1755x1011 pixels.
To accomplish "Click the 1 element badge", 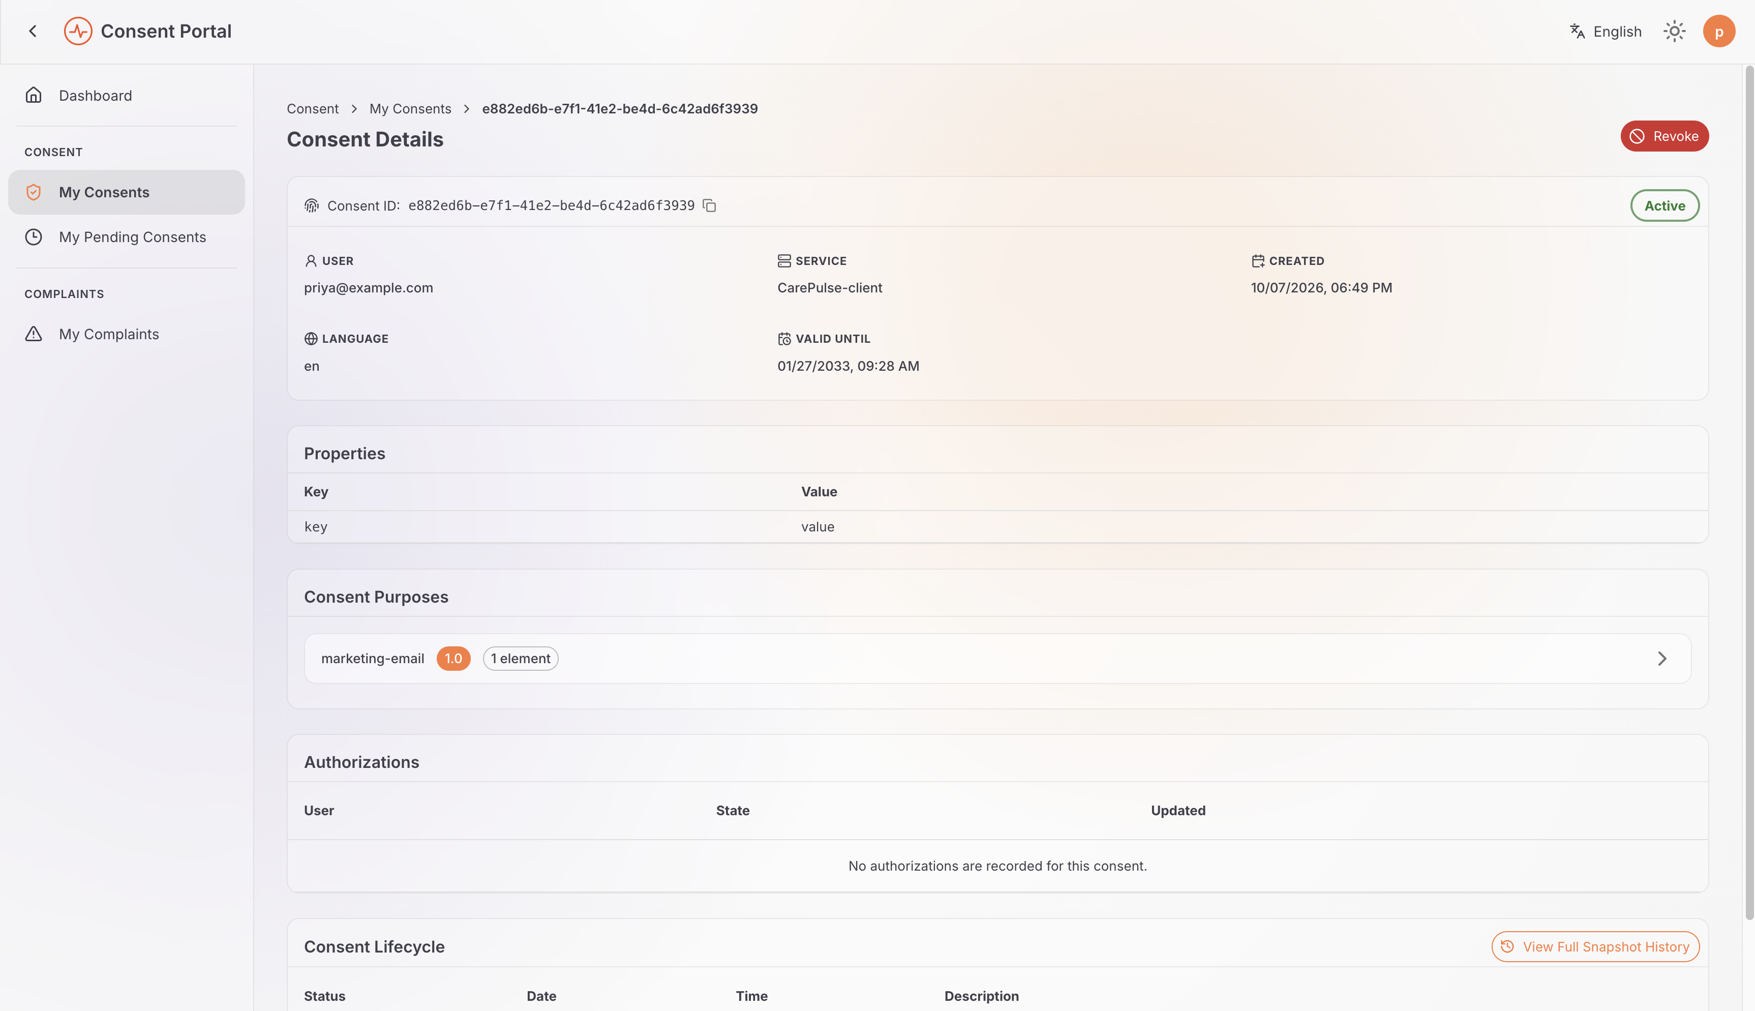I will 521,658.
